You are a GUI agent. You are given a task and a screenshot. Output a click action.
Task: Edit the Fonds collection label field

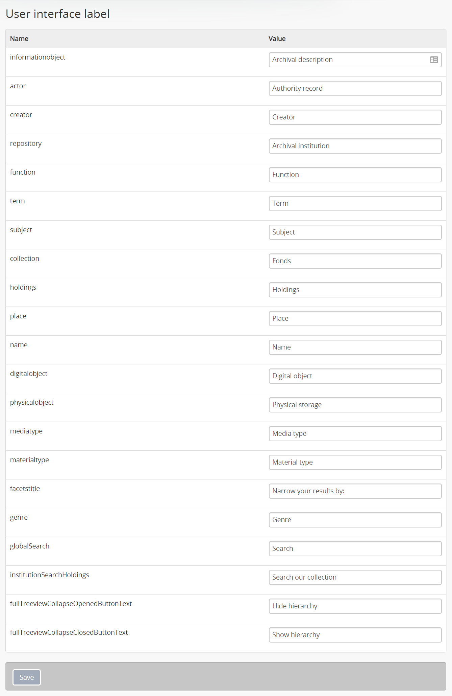tap(355, 261)
